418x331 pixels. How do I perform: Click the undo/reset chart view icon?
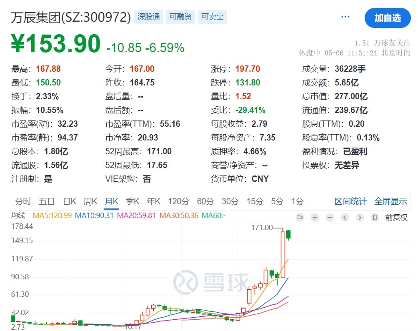pyautogui.click(x=300, y=217)
